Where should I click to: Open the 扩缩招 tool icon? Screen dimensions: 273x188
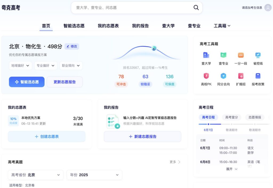tap(241, 79)
